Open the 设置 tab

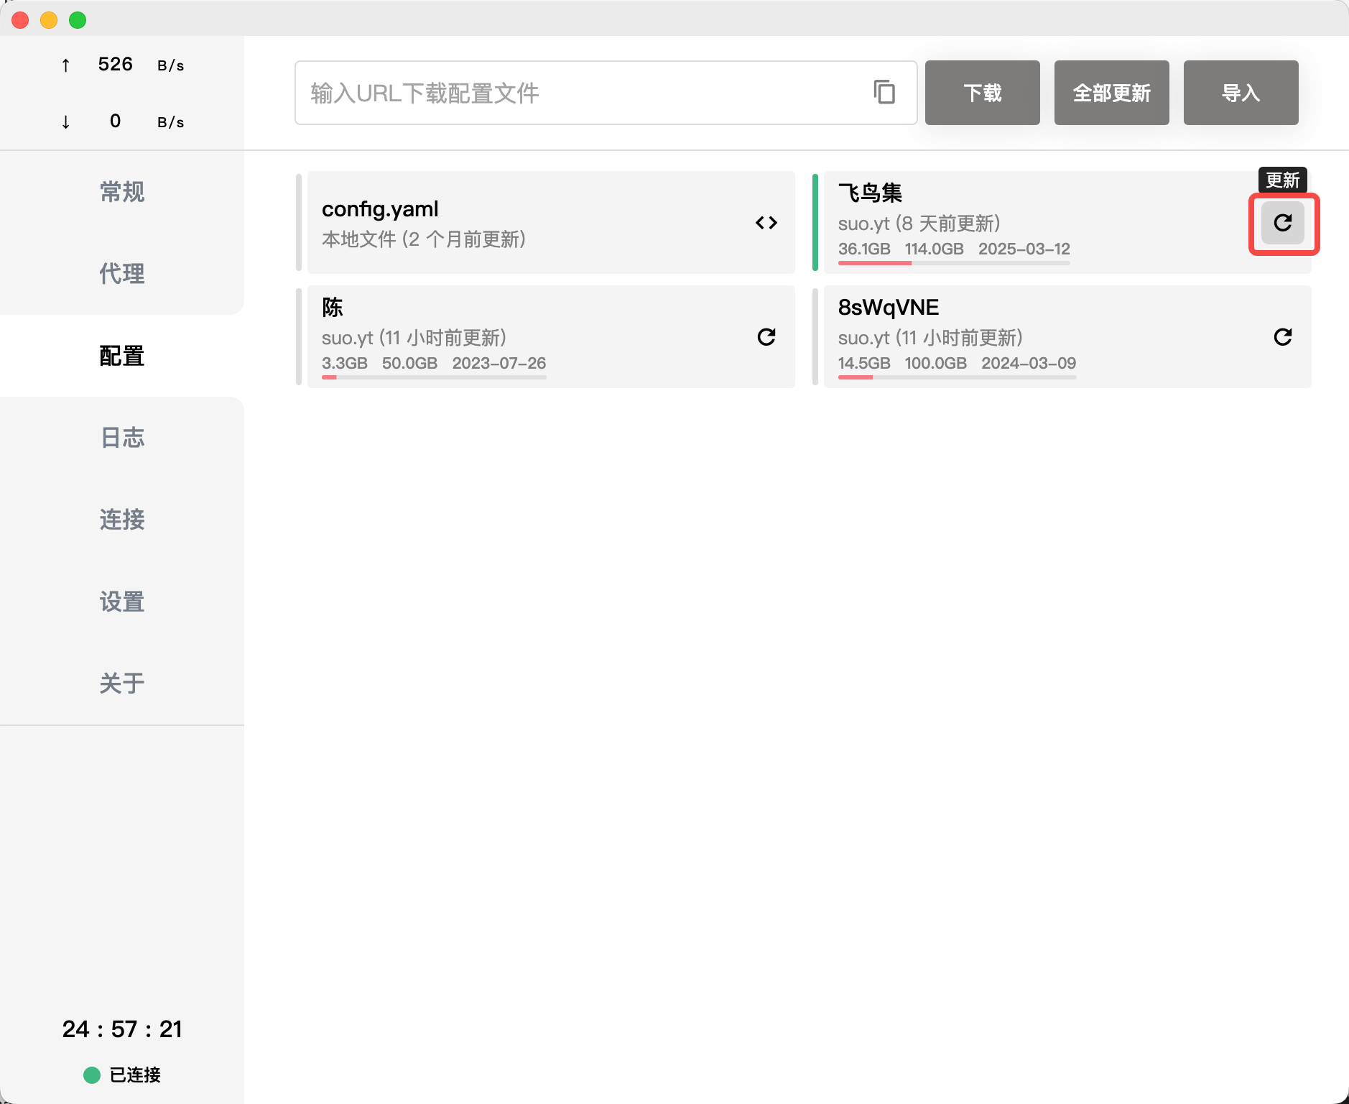[122, 602]
